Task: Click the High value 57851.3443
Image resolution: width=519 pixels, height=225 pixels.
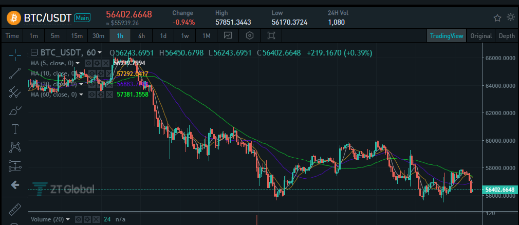Action: [233, 23]
